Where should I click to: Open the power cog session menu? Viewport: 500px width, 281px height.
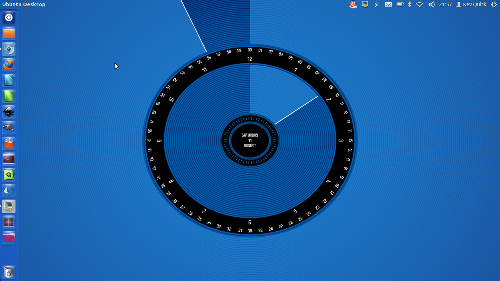(x=494, y=4)
